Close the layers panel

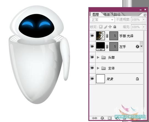click(145, 10)
